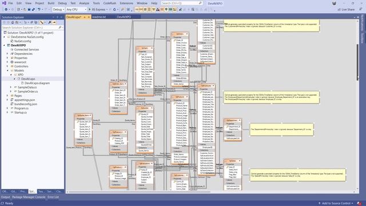This screenshot has height=206, width=366.
Task: Click the wrench Properties icon in Solution Explorer
Action: tap(50, 22)
